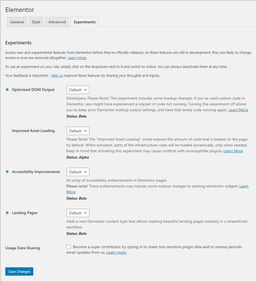Image resolution: width=257 pixels, height=282 pixels.
Task: Expand the Landing Pages status dropdown
Action: point(78,213)
